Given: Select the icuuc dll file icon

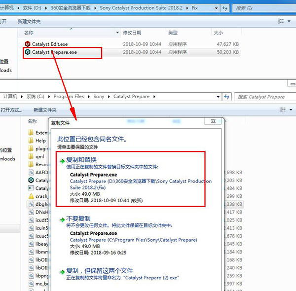Looking at the screenshot, I should [x=31, y=236].
